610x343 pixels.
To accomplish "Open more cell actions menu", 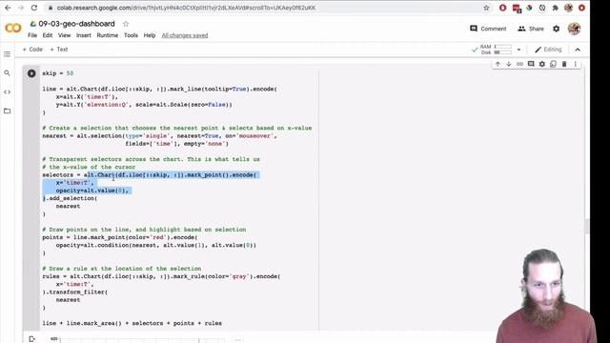I will tap(576, 64).
